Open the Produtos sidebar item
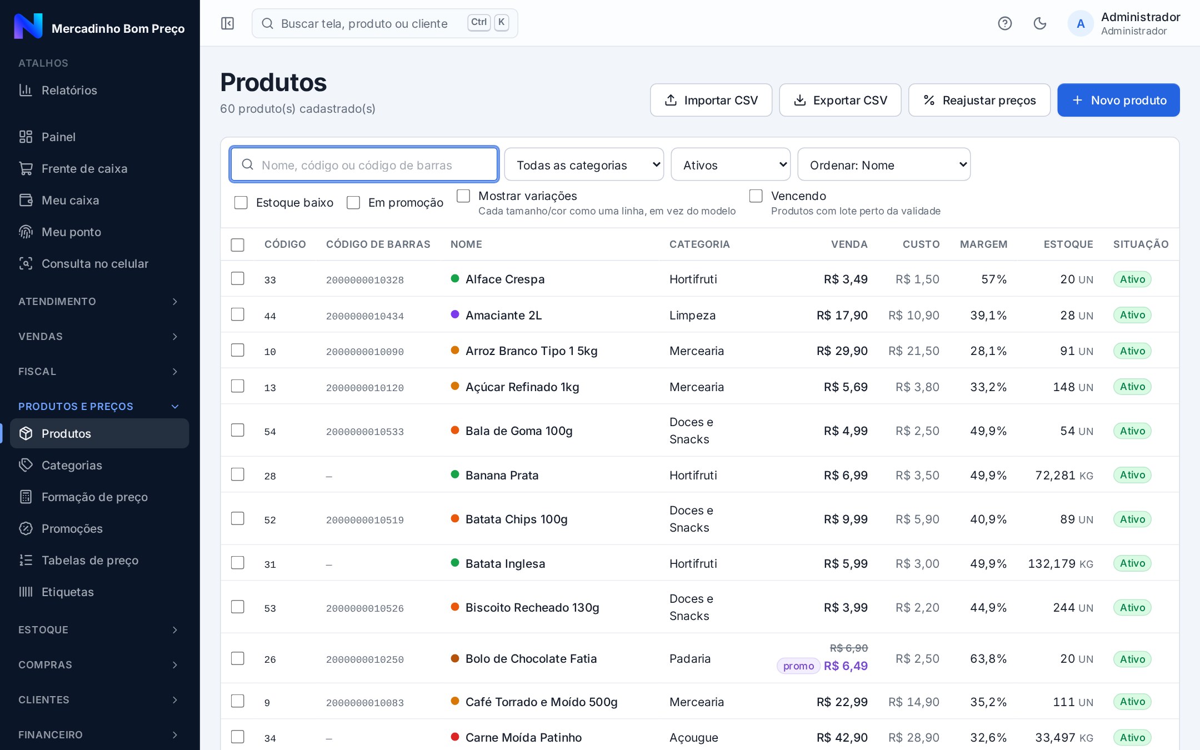1200x750 pixels. 99,433
